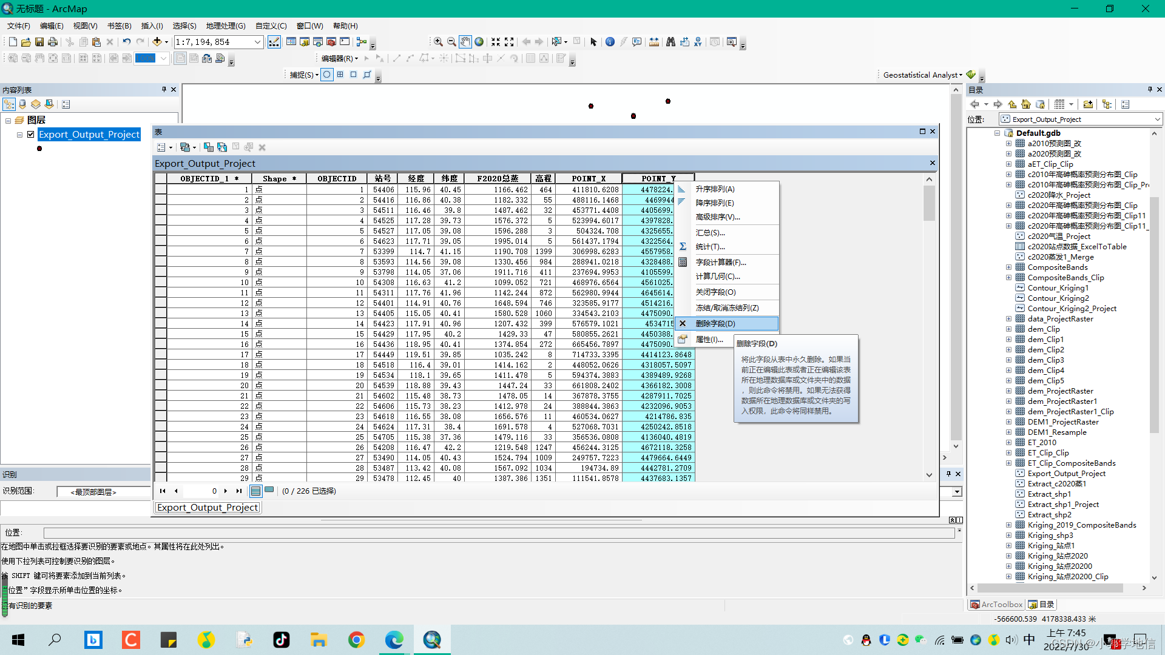Click the Find binoculars tool
1165x655 pixels.
670,42
